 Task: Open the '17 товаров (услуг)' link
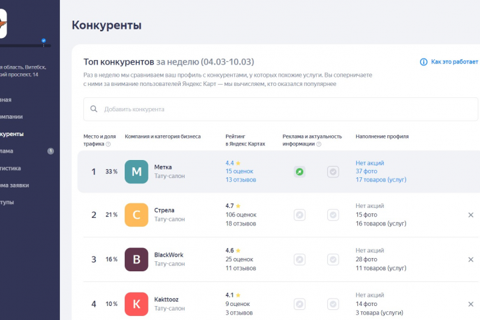pyautogui.click(x=381, y=180)
